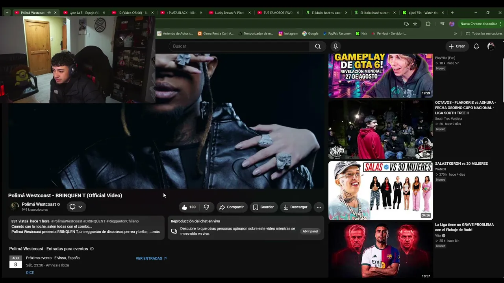The image size is (504, 283).
Task: Switch to +PLATA BLACK tab
Action: pos(181,13)
